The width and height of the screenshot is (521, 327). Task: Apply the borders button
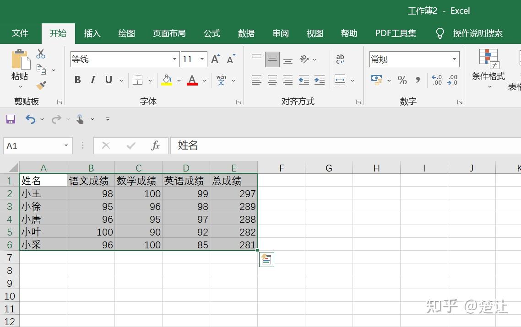point(137,80)
